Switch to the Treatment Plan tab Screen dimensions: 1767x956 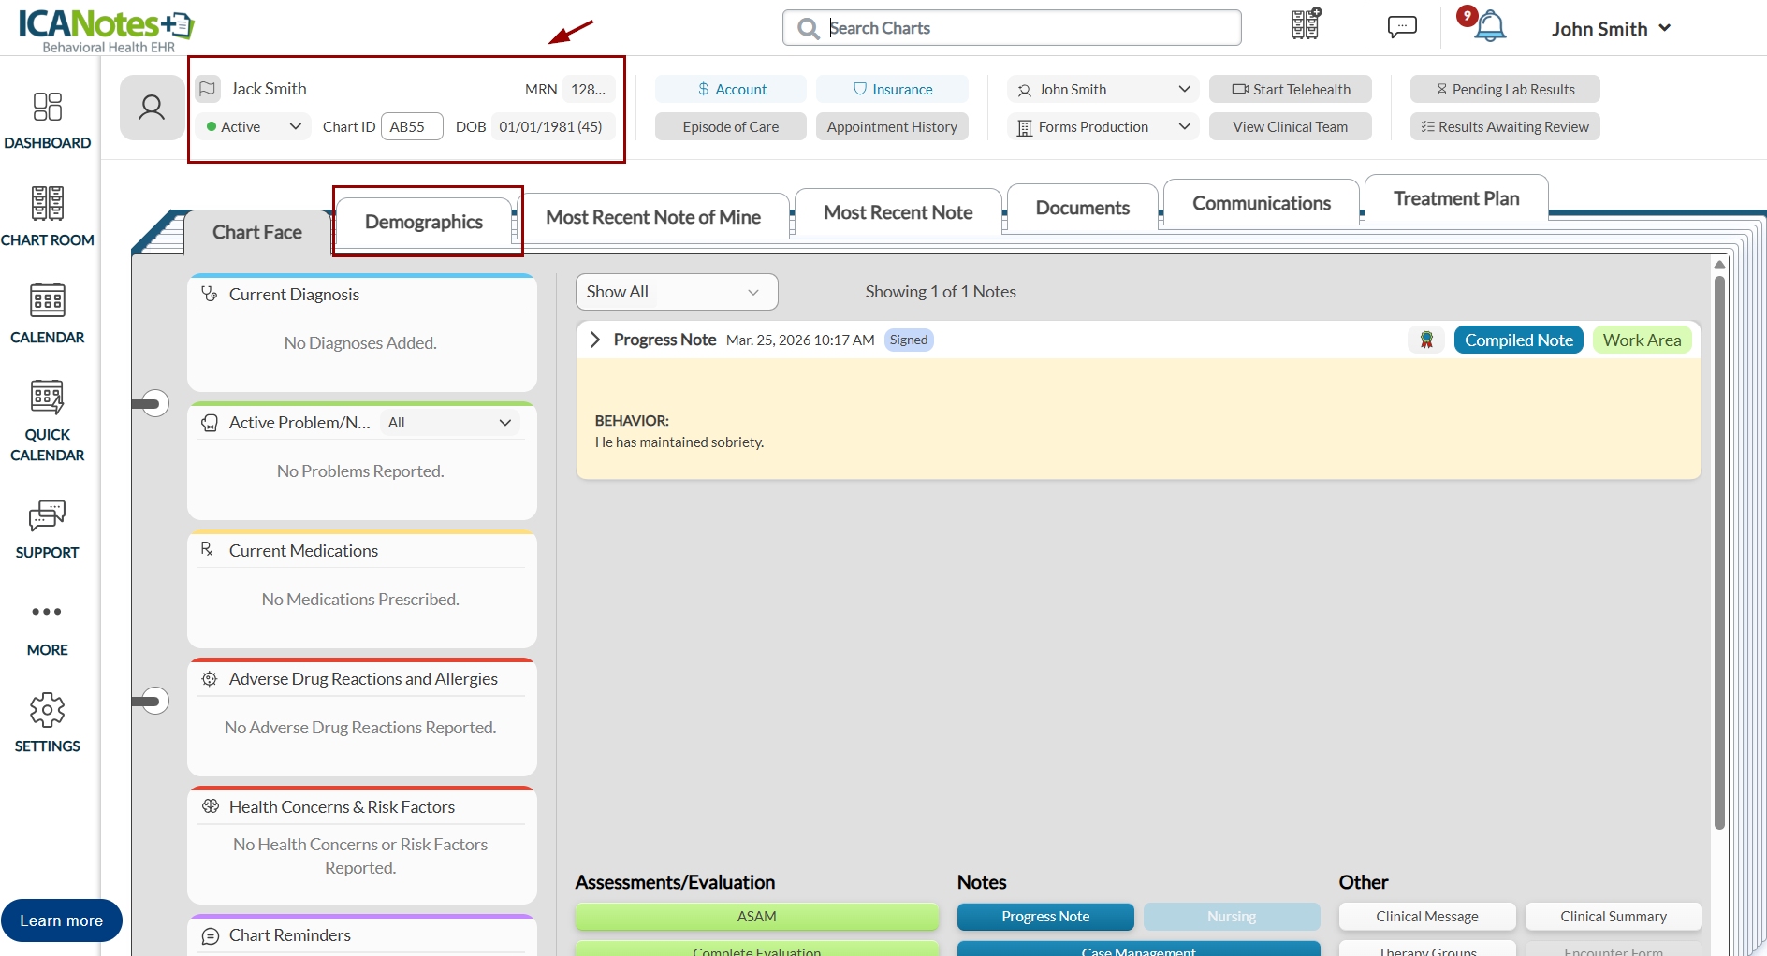[x=1455, y=198]
